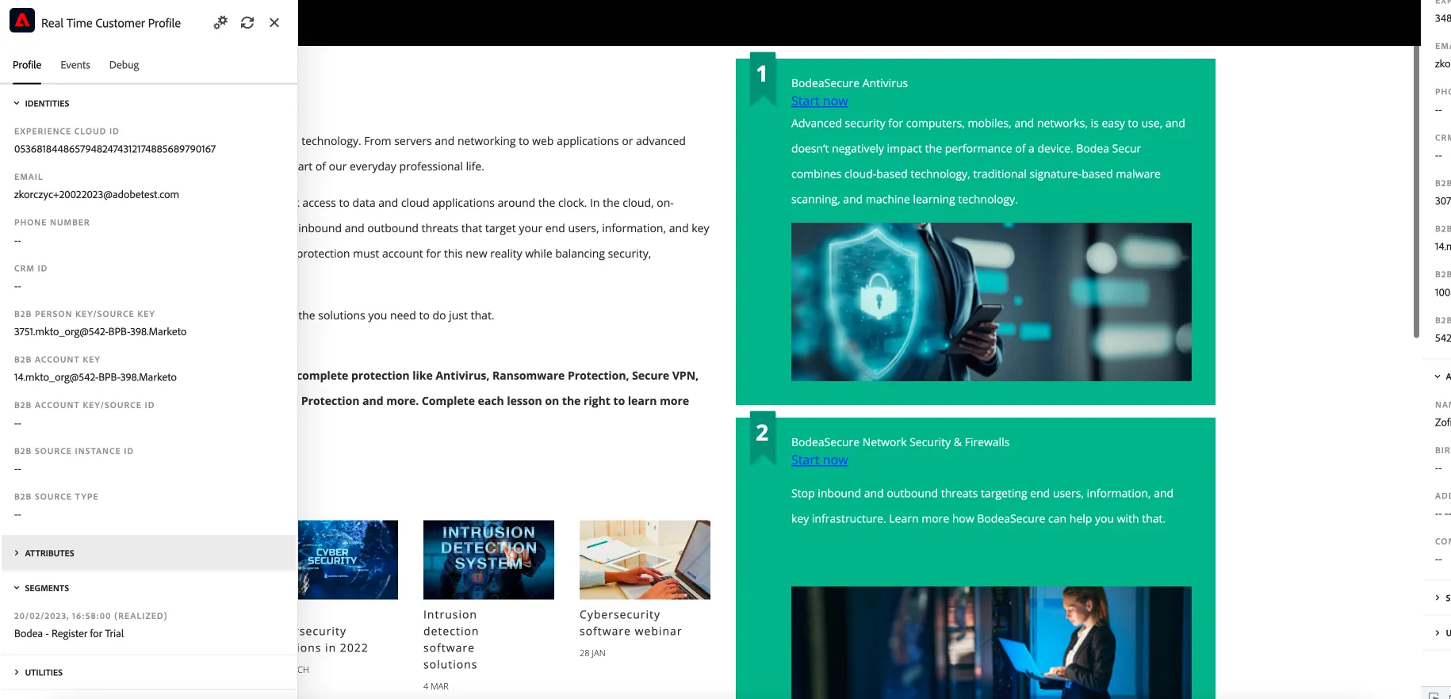Click the Phone Number field label
Image resolution: width=1451 pixels, height=699 pixels.
pyautogui.click(x=52, y=223)
